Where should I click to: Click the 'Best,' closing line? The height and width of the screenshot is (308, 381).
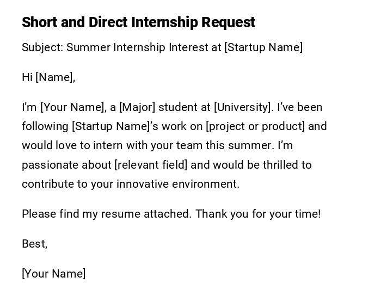coord(34,244)
